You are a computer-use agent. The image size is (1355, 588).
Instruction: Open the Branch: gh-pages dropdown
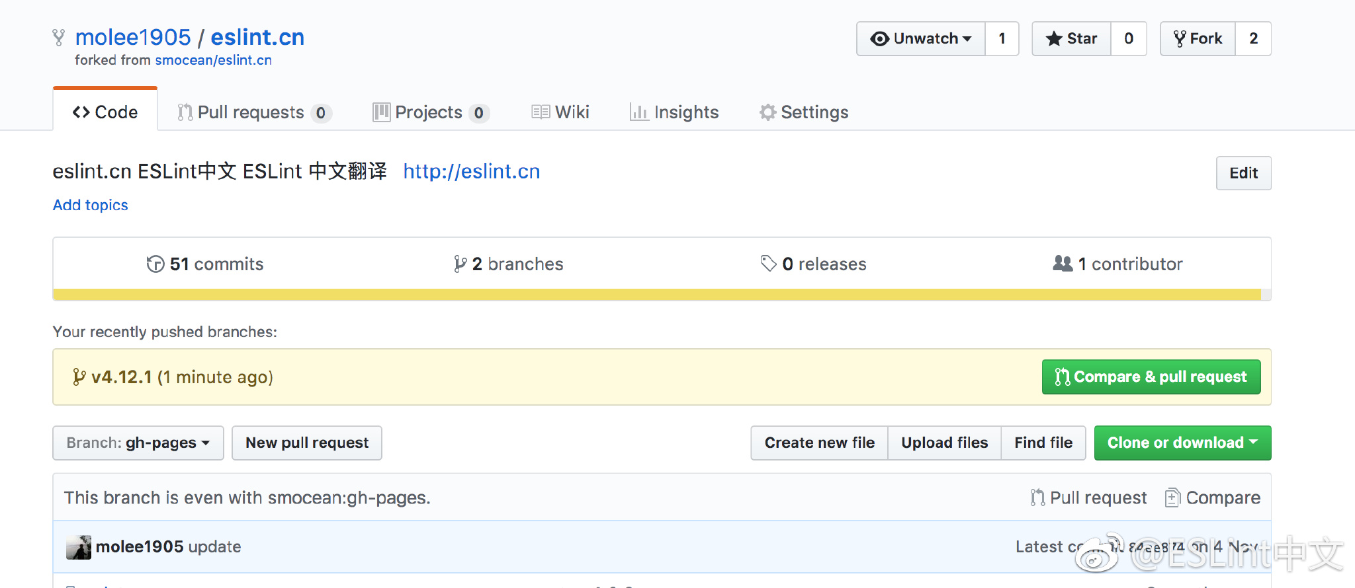pos(138,443)
